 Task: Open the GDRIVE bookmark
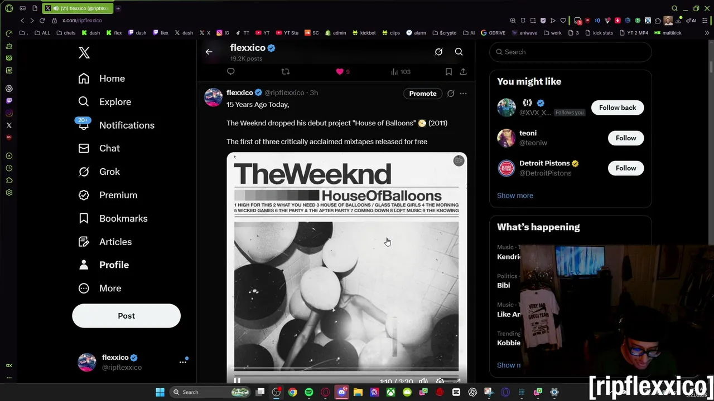click(493, 33)
